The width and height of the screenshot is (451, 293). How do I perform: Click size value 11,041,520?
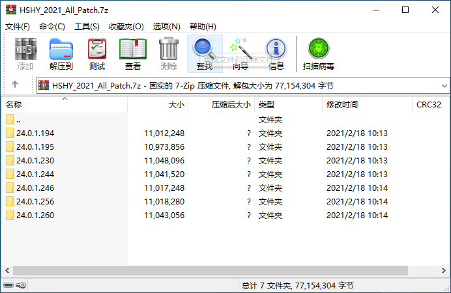164,174
